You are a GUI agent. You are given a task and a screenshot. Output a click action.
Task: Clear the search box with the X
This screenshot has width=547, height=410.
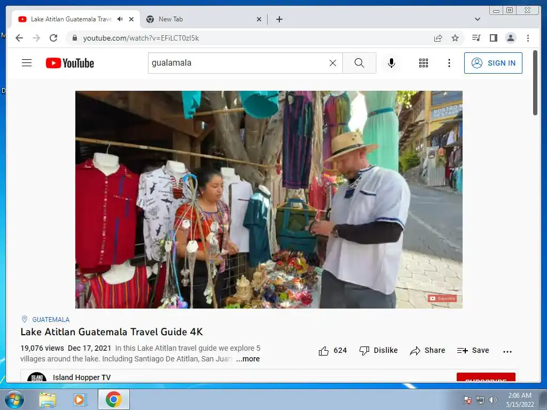click(333, 63)
